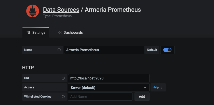Focus the URL field with localhost:9090

point(109,78)
